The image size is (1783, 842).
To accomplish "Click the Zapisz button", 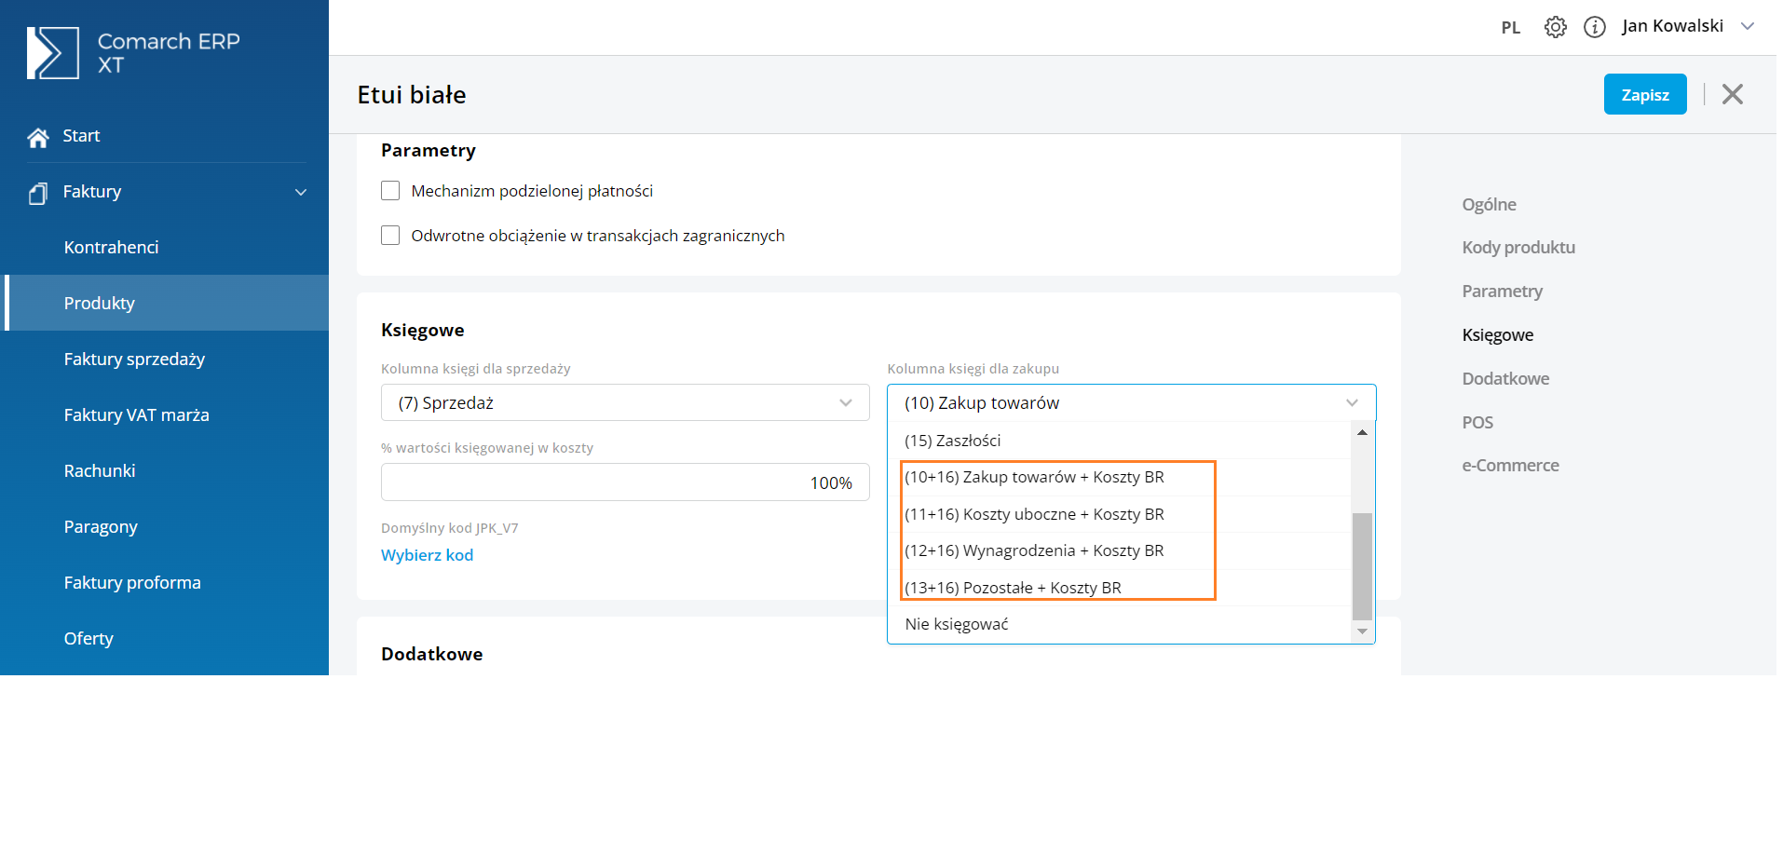I will [x=1645, y=94].
